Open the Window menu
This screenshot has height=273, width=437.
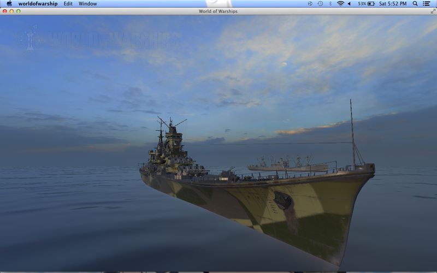pyautogui.click(x=87, y=4)
